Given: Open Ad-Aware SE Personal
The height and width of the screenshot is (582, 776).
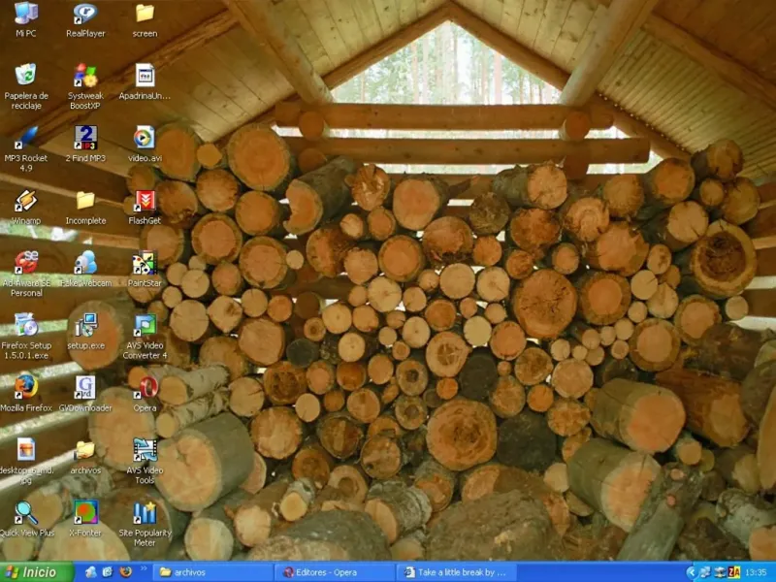Looking at the screenshot, I should 26,274.
